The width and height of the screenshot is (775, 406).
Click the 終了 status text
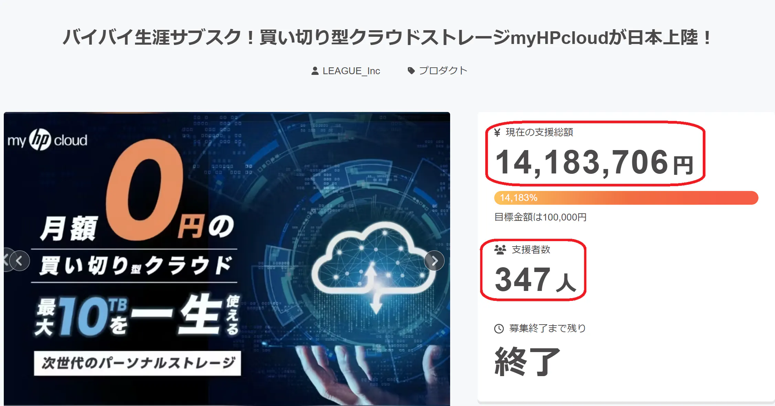(x=527, y=361)
